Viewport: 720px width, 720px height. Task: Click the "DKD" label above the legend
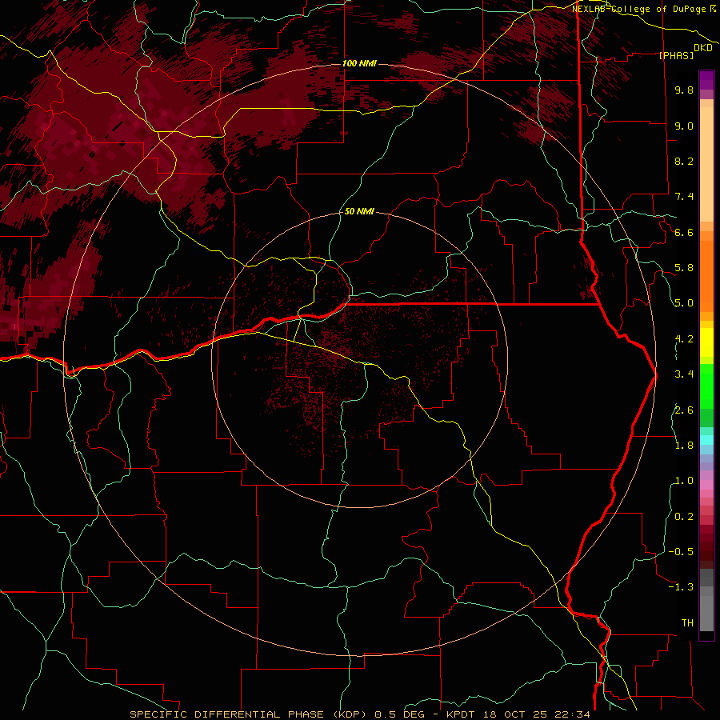coord(703,47)
